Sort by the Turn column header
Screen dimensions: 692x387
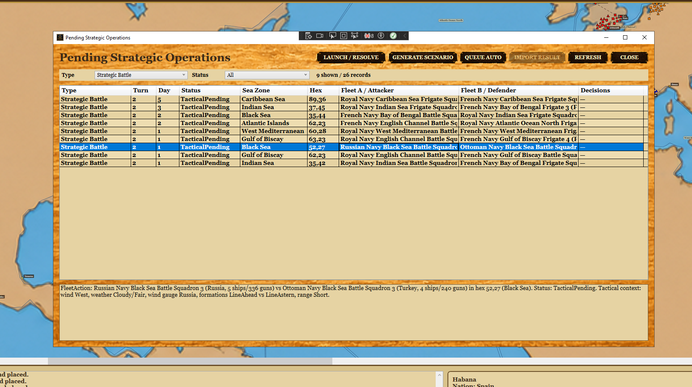(143, 90)
